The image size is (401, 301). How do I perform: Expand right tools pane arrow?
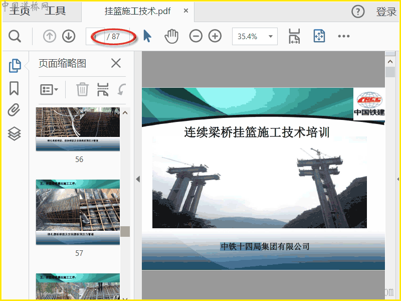(x=398, y=179)
